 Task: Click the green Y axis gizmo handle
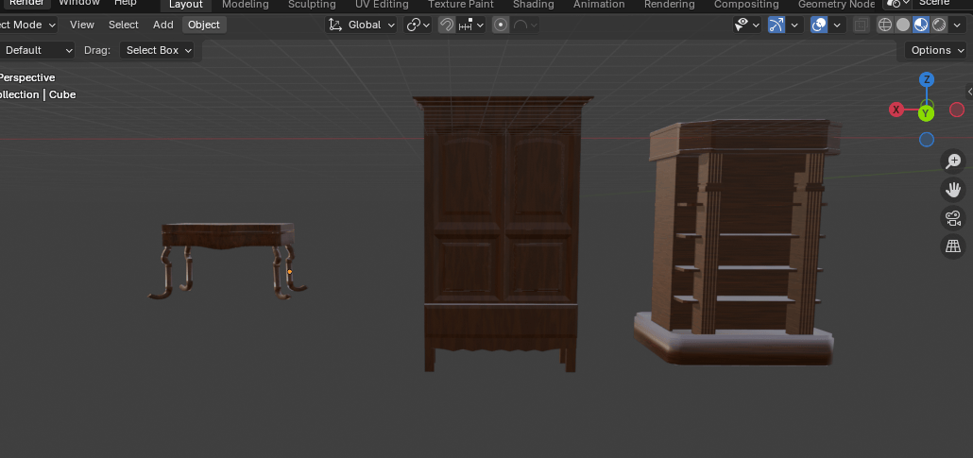pos(926,113)
